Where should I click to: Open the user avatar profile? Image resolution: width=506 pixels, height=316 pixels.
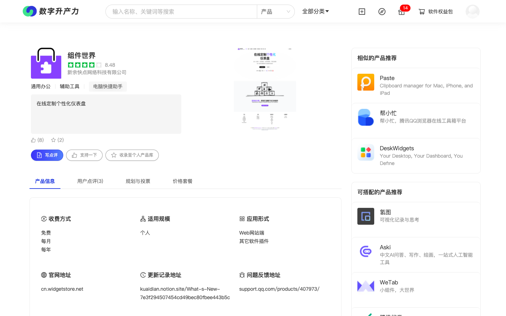coord(473,12)
